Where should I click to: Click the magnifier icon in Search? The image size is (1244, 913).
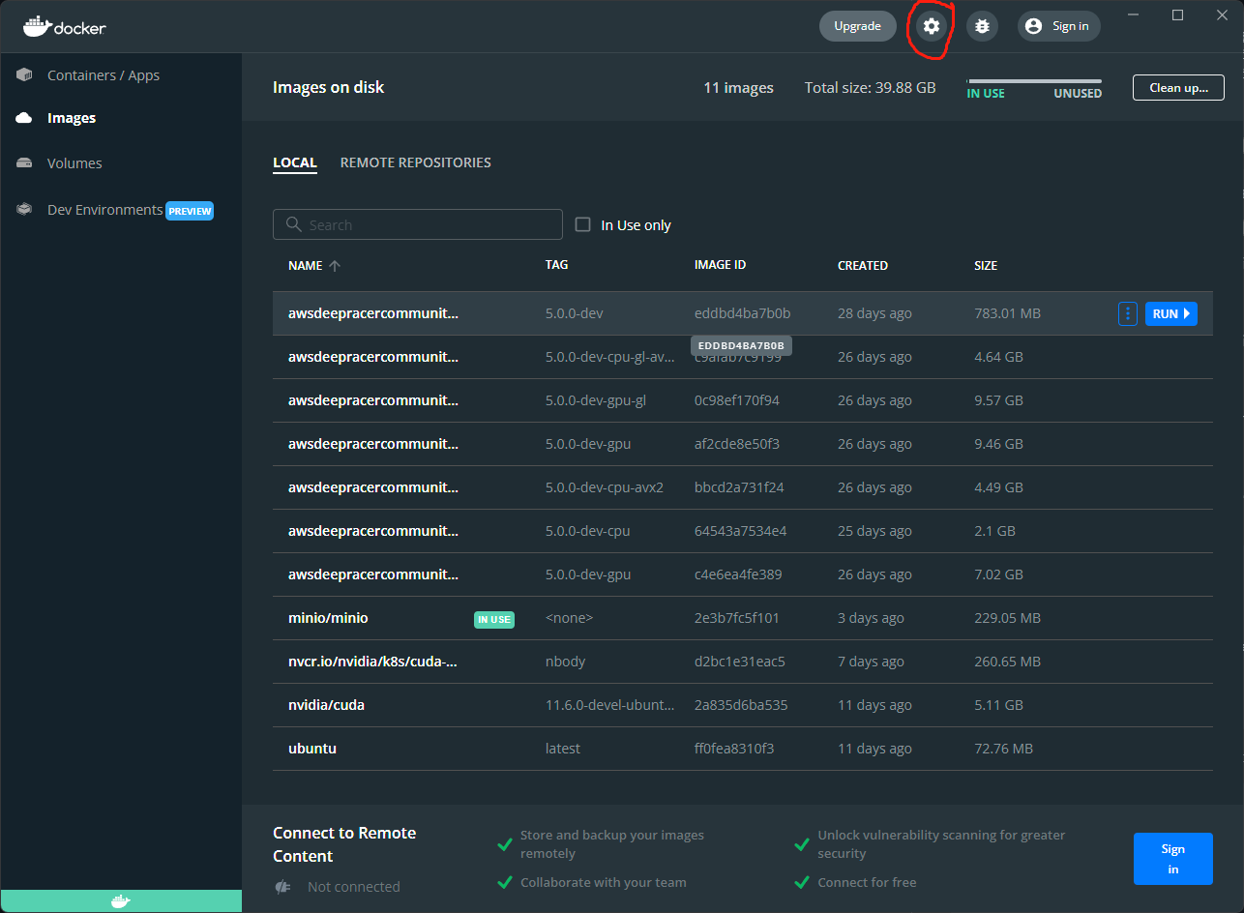[x=293, y=224]
